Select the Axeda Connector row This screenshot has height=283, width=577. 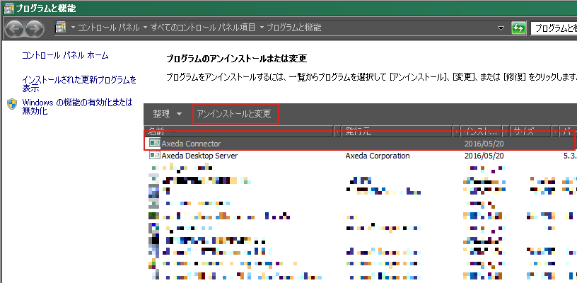[x=361, y=144]
